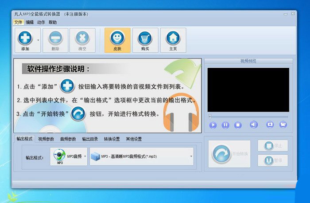The width and height of the screenshot is (310, 203).
Task: Click the 购买 (Buy) shopping cart icon
Action: (x=145, y=38)
